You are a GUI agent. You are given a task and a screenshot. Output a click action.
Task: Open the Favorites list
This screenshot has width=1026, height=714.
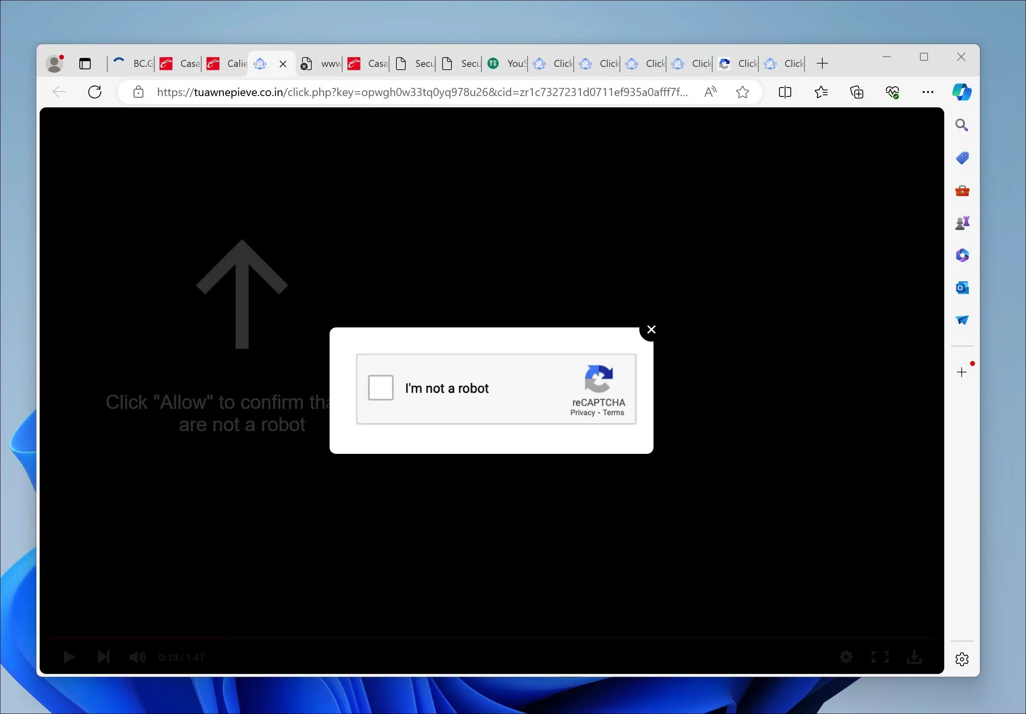[821, 92]
